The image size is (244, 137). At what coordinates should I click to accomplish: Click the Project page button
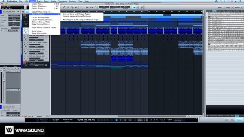pyautogui.click(x=237, y=8)
